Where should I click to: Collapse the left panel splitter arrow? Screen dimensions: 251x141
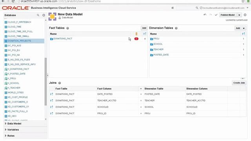point(47,75)
